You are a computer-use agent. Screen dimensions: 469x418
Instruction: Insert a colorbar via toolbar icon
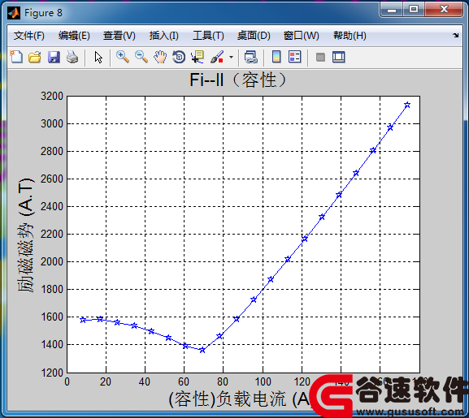[x=276, y=57]
